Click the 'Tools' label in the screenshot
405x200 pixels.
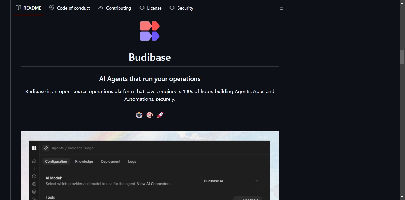point(50,197)
